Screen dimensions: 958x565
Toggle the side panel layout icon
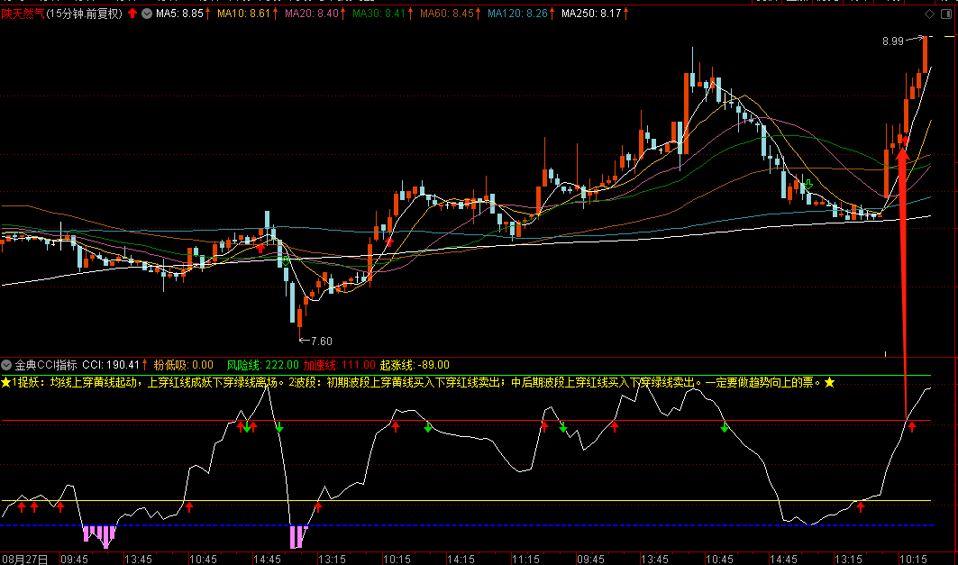[945, 14]
